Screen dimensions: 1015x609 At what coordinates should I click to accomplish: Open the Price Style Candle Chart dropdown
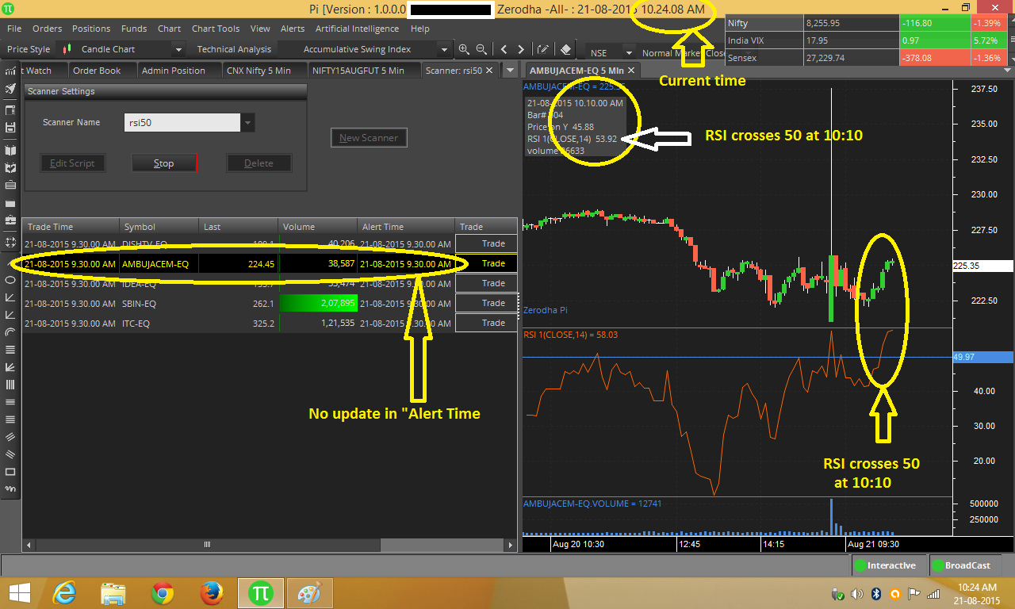coord(178,49)
